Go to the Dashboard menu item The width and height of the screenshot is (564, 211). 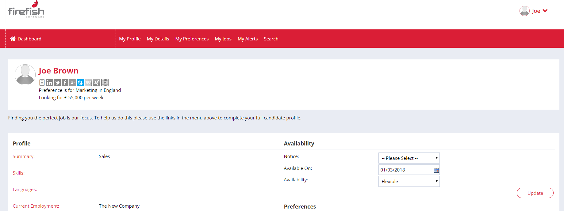click(x=29, y=39)
